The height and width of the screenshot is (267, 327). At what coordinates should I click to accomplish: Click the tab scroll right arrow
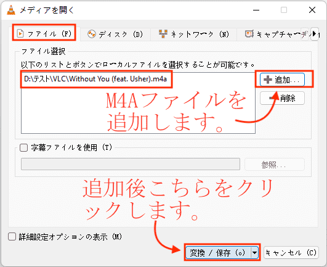tap(315, 34)
